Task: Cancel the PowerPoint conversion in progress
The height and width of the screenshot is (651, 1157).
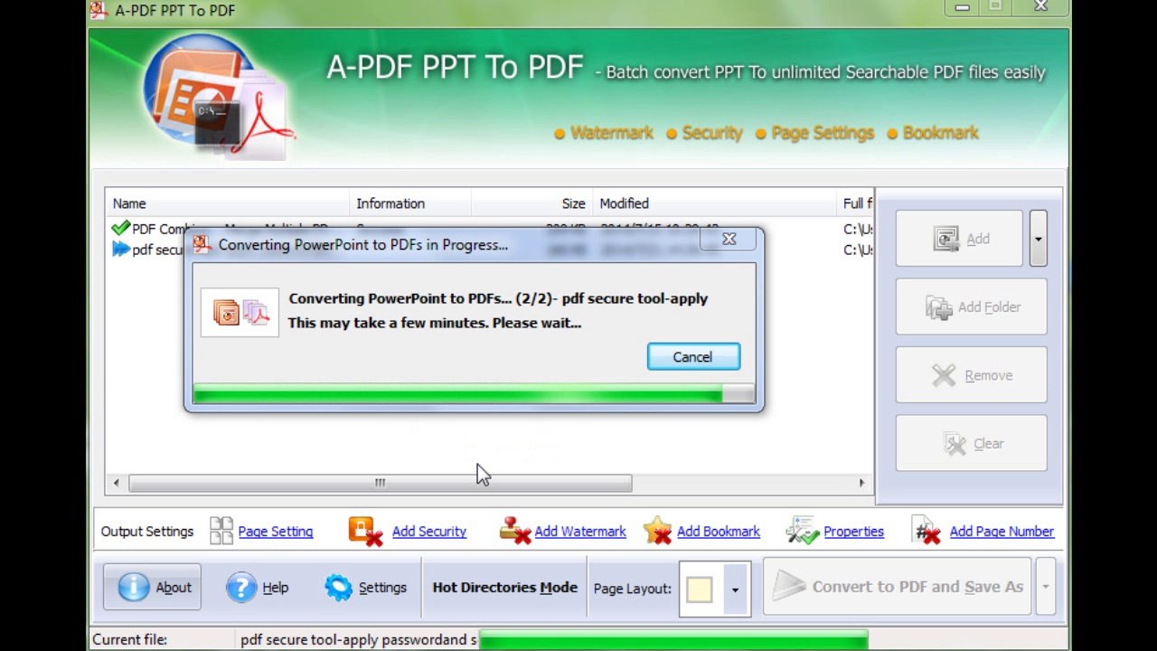Action: click(x=693, y=356)
